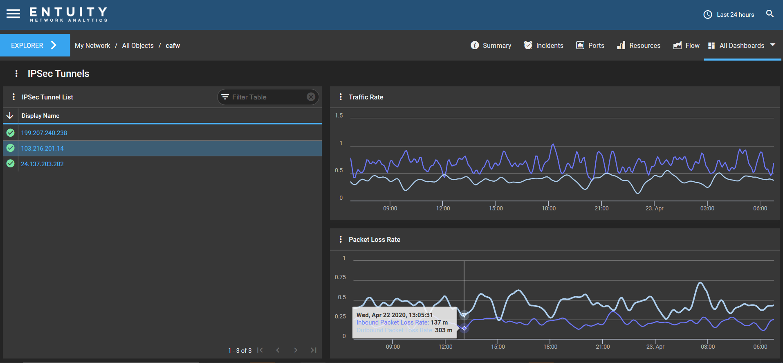This screenshot has width=783, height=363.
Task: Go to last page of table
Action: pos(314,350)
